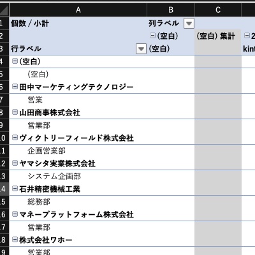Viewport: 255px width, 255px height.
Task: Collapse 田中マーケティングテクノロジー group
Action: [x=15, y=87]
